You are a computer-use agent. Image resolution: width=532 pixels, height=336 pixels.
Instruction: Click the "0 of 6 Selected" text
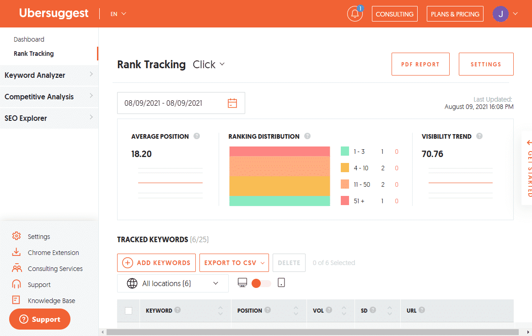(334, 263)
